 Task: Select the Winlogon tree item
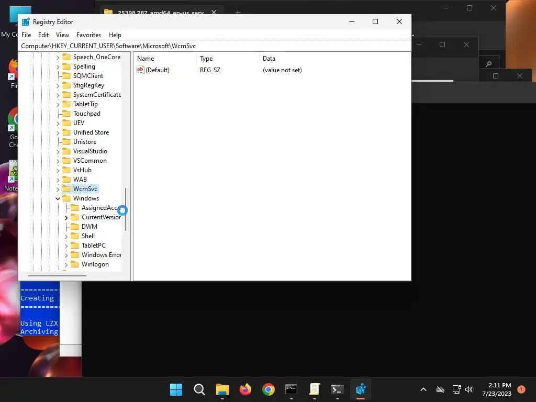pyautogui.click(x=95, y=264)
